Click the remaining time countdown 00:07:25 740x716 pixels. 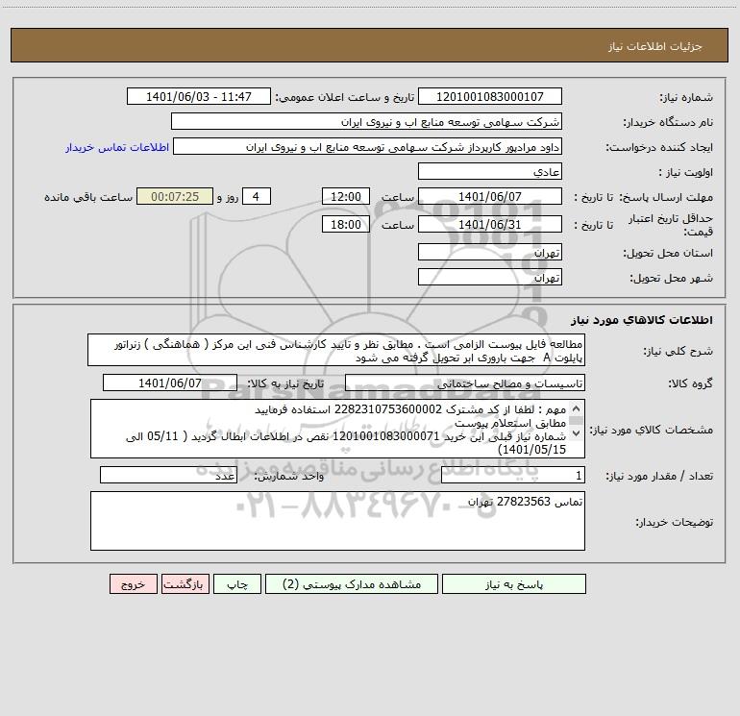click(175, 196)
